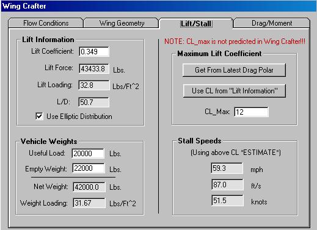Click the Empty Weight input field
317x230 pixels.
[89, 168]
